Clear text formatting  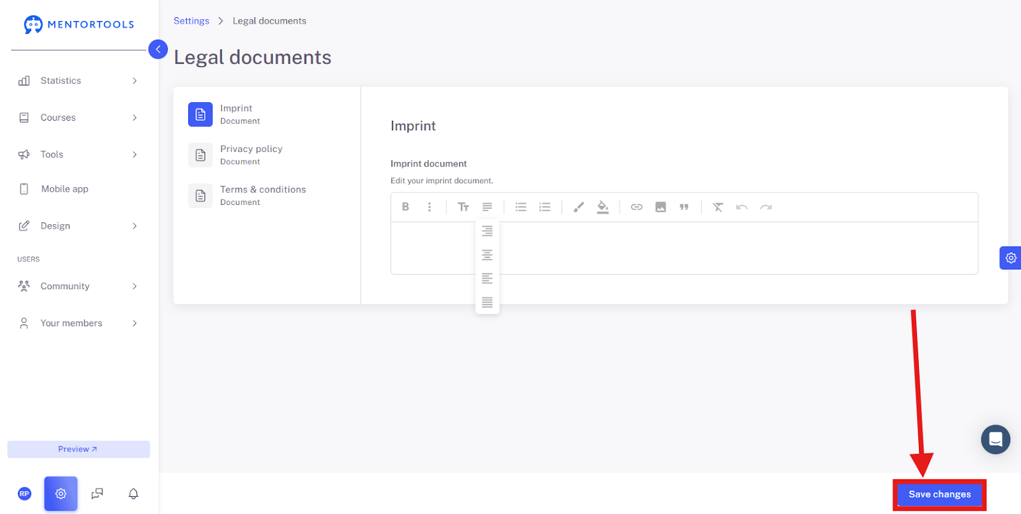(718, 207)
